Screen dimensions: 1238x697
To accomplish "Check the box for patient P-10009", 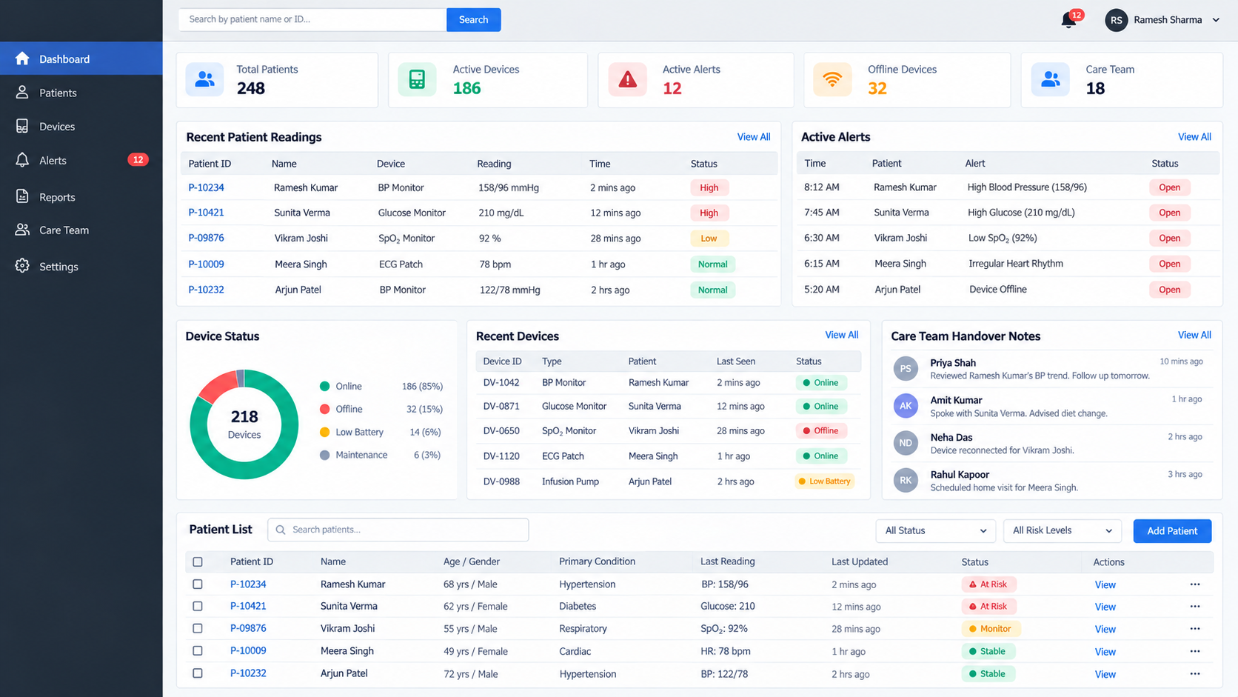I will point(198,651).
